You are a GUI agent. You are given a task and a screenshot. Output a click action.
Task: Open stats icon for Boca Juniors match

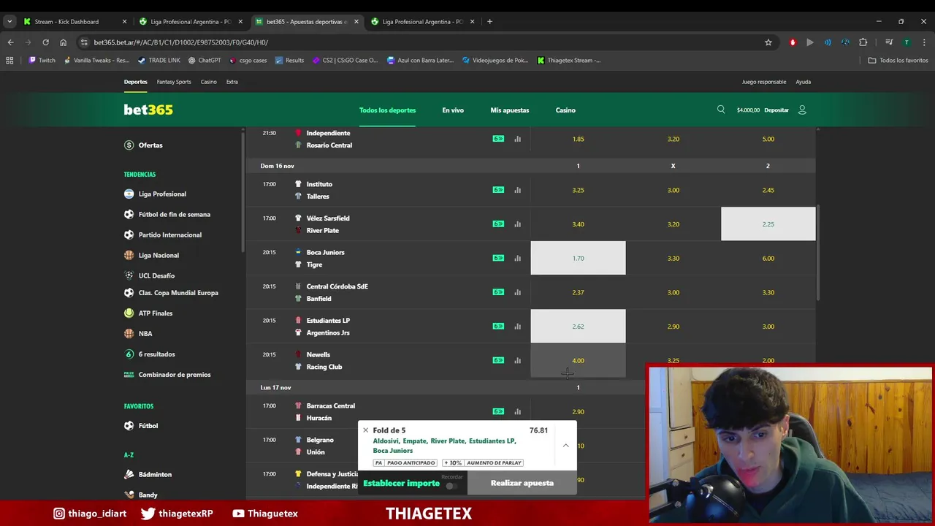pyautogui.click(x=517, y=258)
